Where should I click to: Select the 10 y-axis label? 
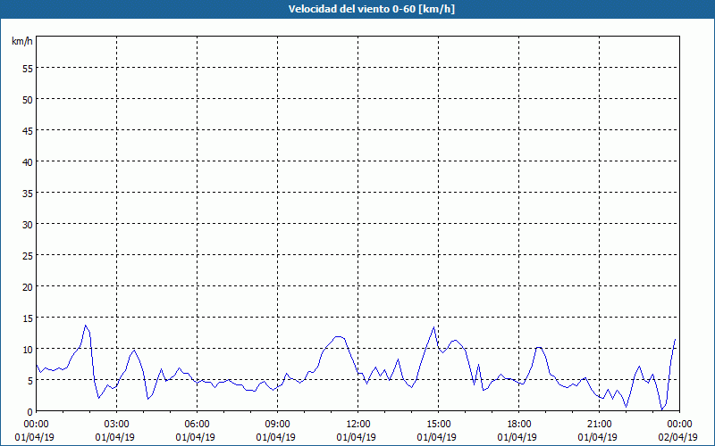click(x=28, y=349)
